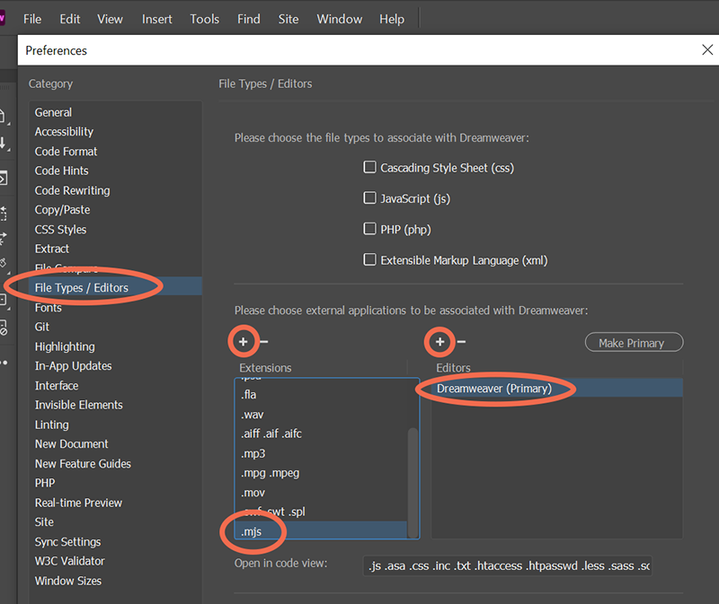Open the Window menu
The image size is (719, 604).
click(x=339, y=18)
